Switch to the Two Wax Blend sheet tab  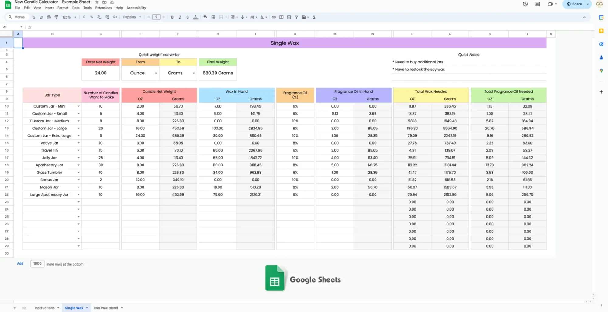click(105, 308)
